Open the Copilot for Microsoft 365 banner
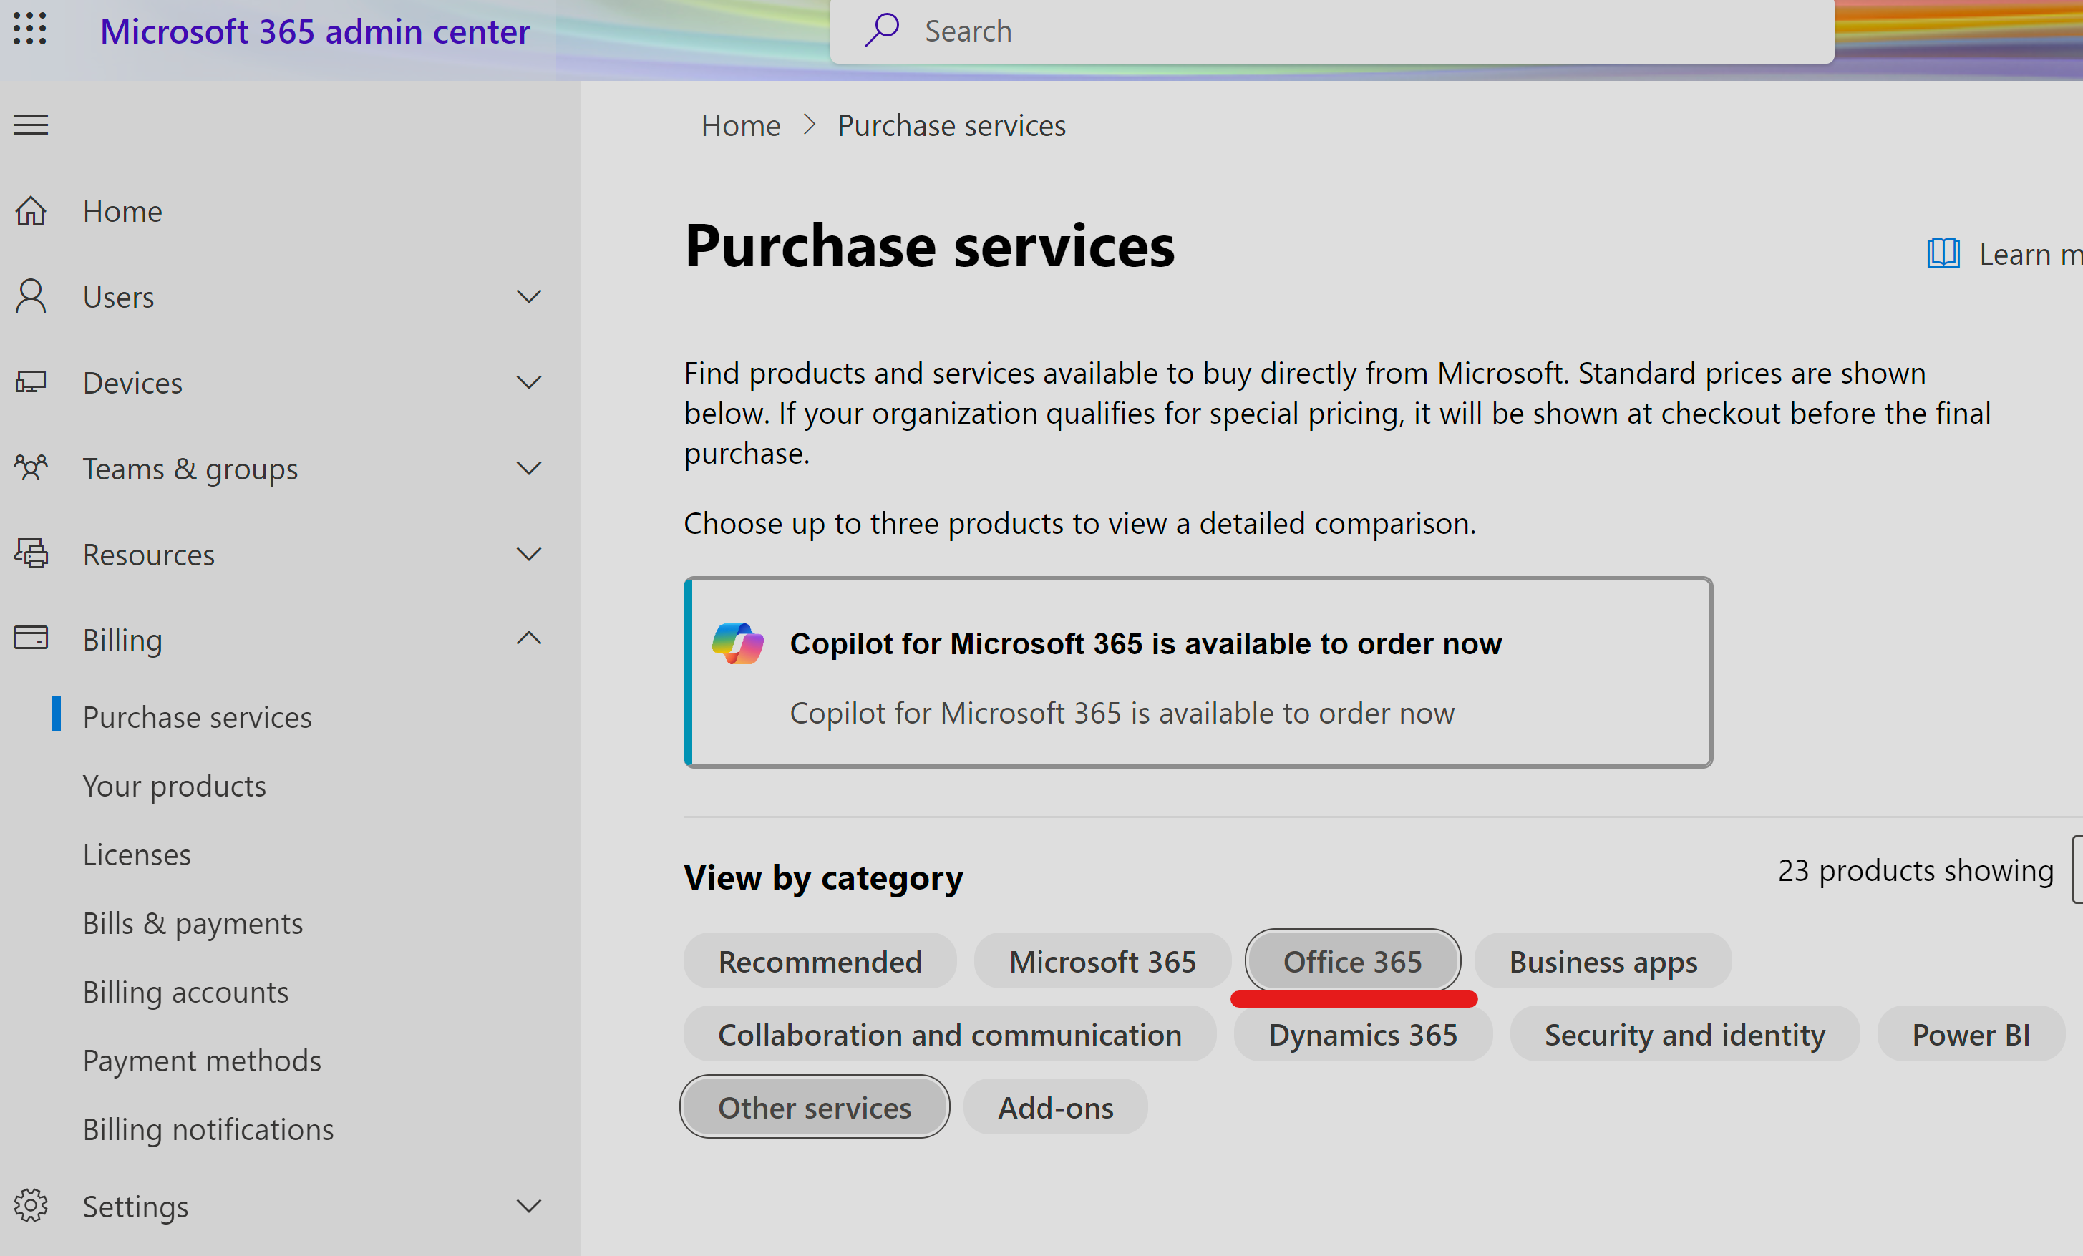This screenshot has height=1256, width=2083. (1198, 672)
